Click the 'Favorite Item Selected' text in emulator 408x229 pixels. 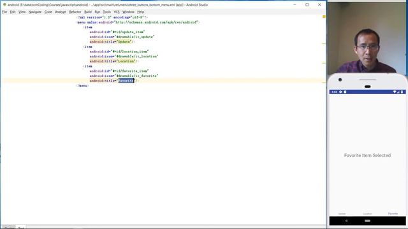click(x=367, y=155)
